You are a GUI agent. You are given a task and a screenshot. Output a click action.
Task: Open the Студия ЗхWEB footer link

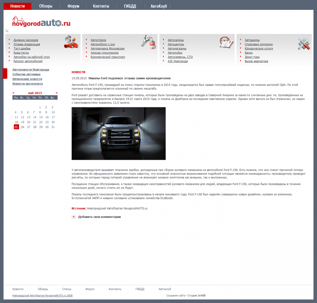[x=197, y=296]
